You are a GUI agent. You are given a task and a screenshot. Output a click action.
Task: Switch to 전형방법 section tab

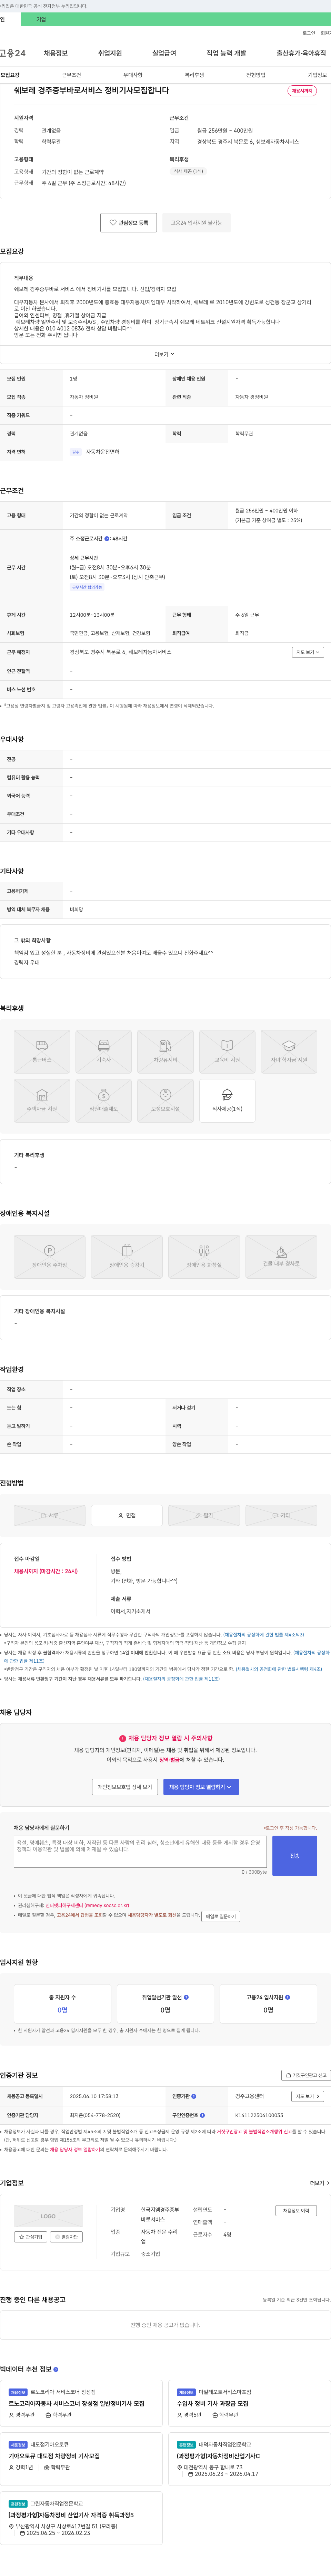256,75
